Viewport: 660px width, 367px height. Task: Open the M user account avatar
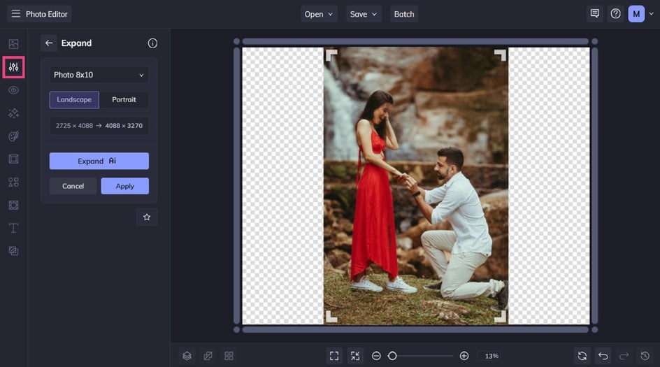tap(636, 14)
